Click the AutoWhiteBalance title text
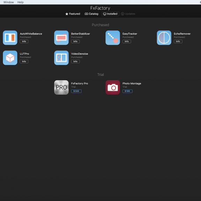The width and height of the screenshot is (201, 201). pyautogui.click(x=31, y=34)
